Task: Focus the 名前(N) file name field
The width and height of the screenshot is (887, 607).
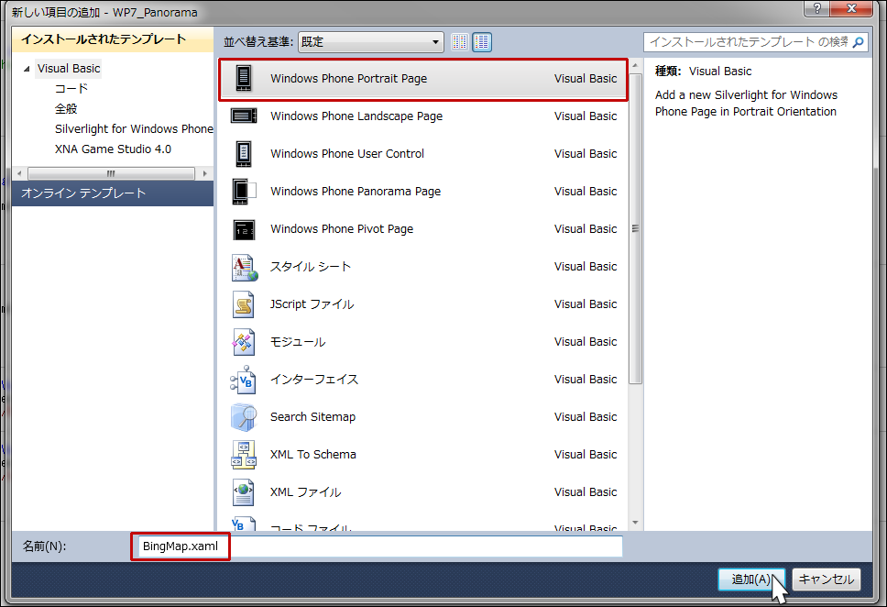Action: click(x=379, y=546)
